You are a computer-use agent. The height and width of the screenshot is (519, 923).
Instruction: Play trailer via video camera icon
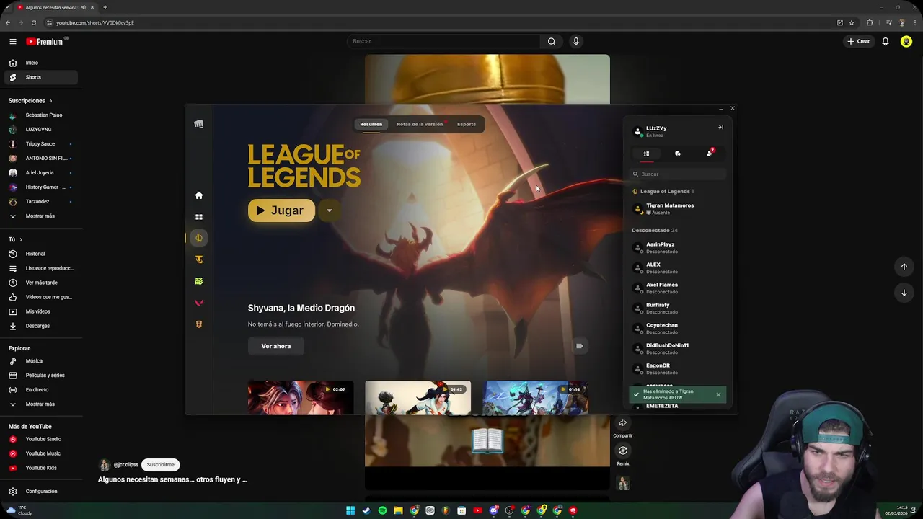tap(579, 346)
